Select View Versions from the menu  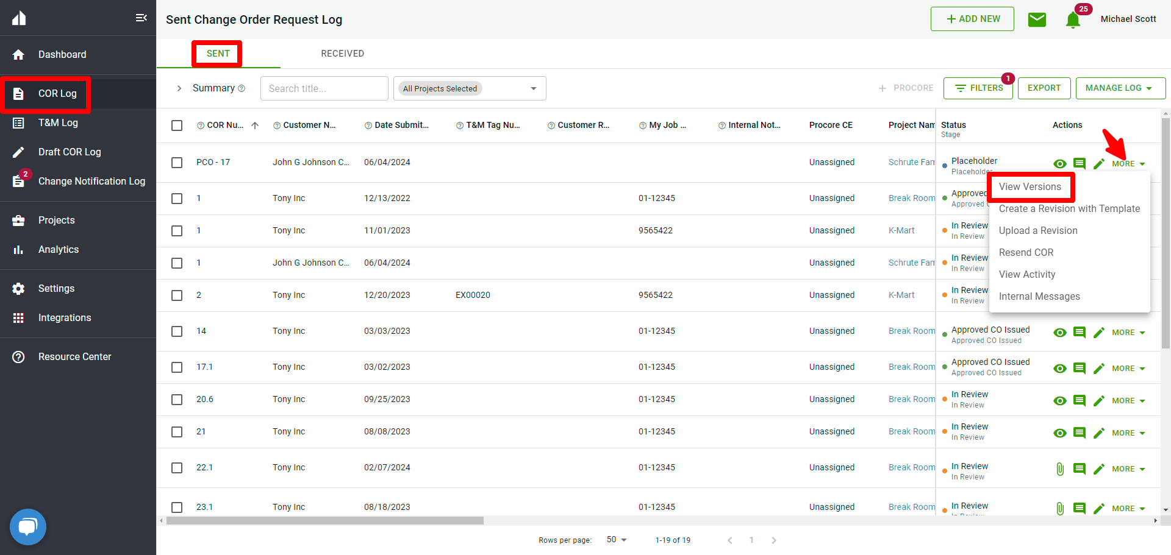1030,187
